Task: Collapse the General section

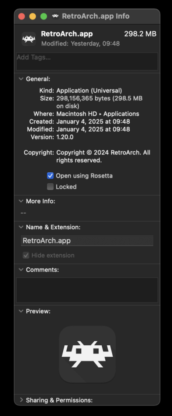Action: pyautogui.click(x=21, y=79)
